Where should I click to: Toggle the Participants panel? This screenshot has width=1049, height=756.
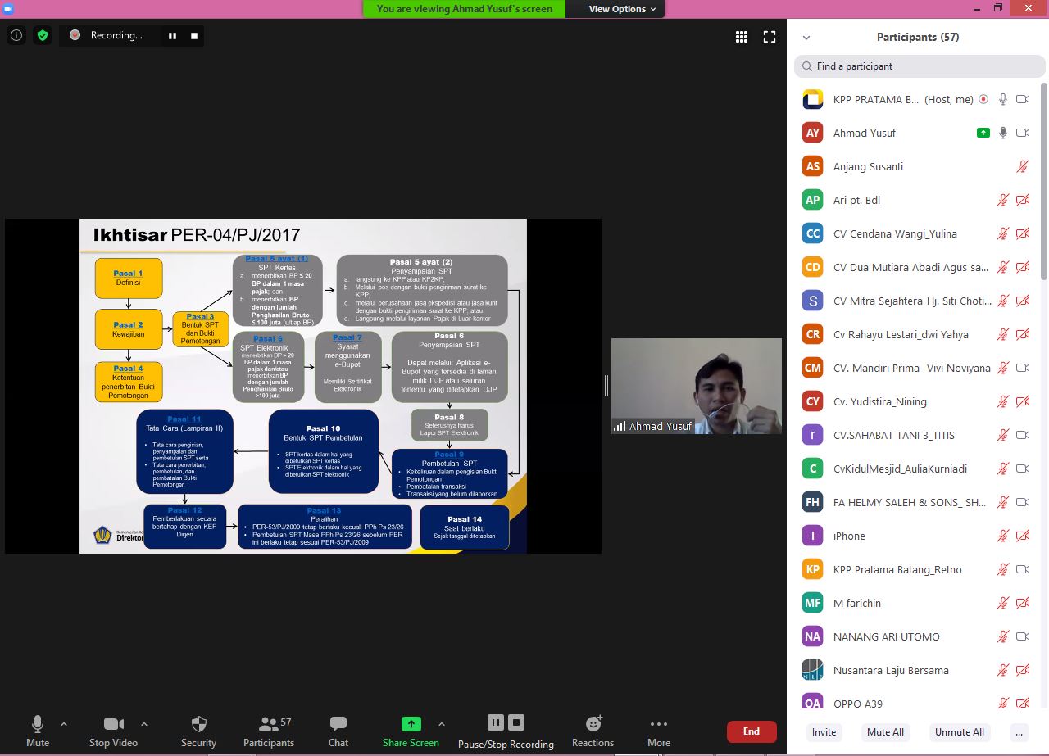[269, 731]
